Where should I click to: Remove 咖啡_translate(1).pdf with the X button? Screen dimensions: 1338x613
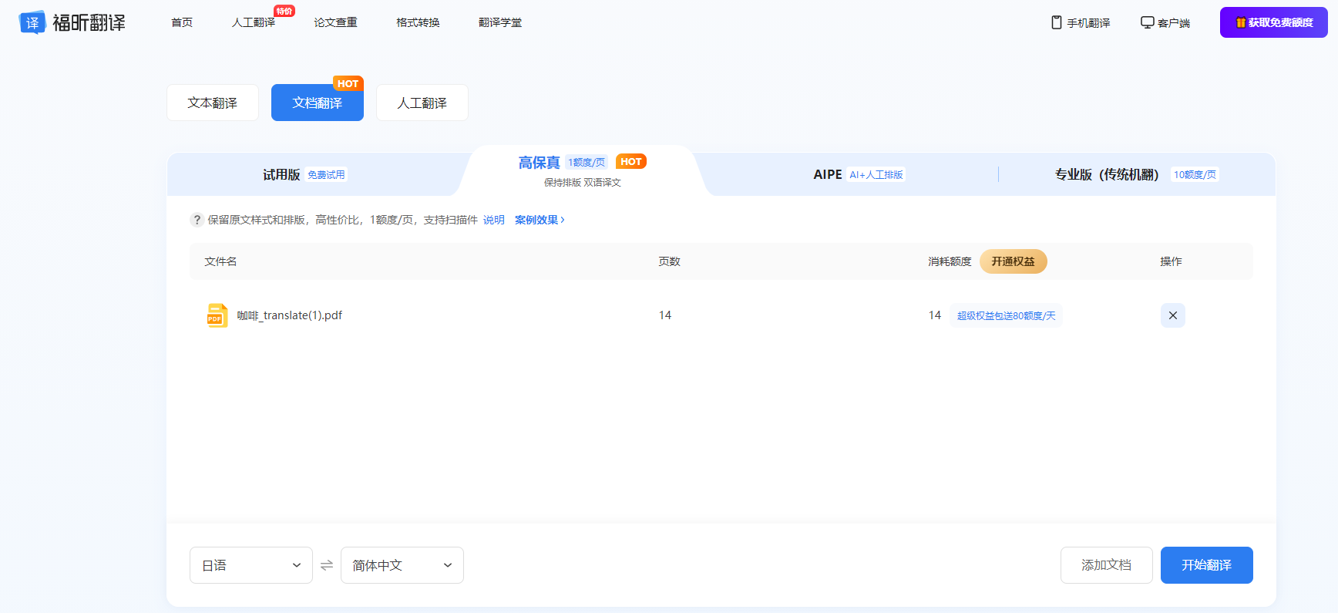pyautogui.click(x=1172, y=315)
